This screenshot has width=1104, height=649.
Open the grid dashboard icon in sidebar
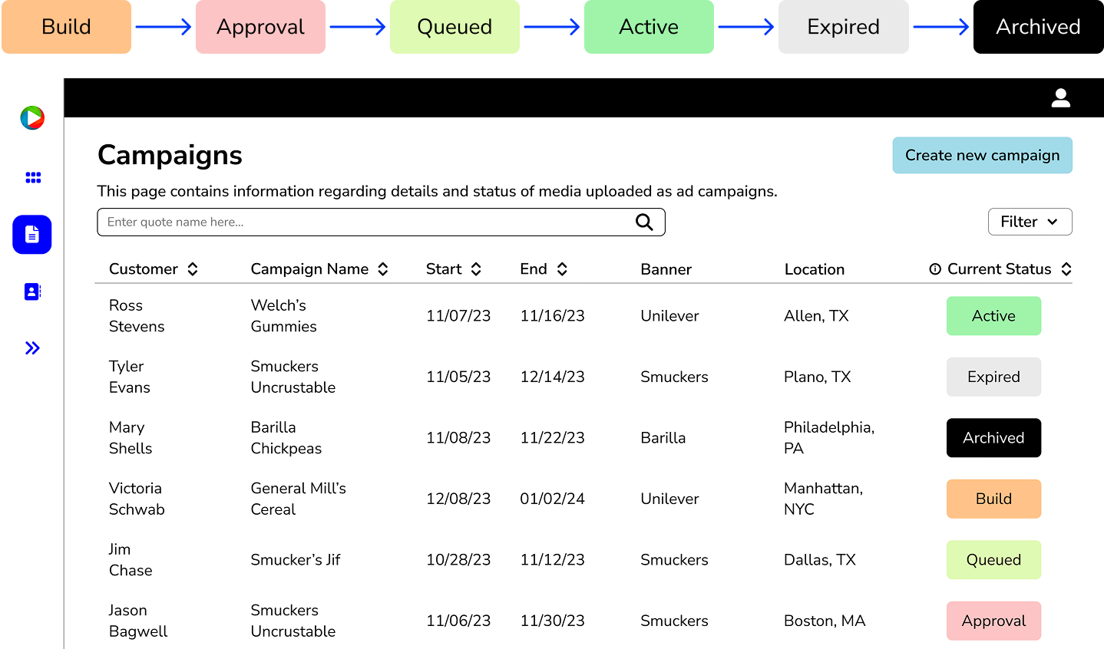point(33,178)
